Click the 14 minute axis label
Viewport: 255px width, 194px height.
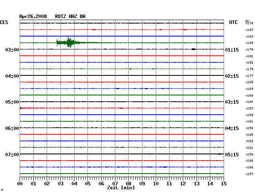pos(210,184)
